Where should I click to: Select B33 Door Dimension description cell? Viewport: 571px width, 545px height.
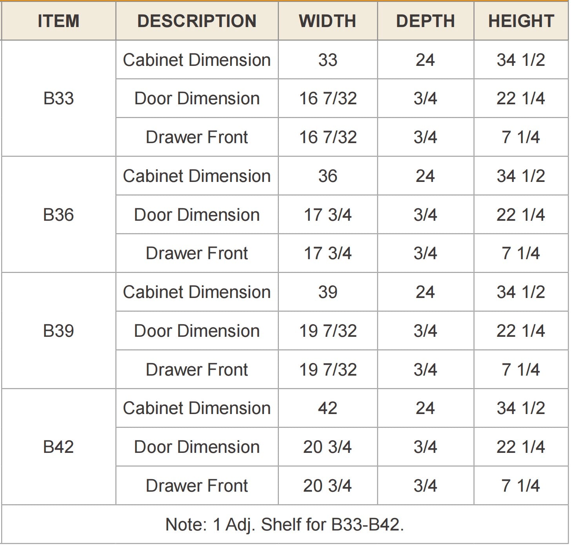point(197,98)
